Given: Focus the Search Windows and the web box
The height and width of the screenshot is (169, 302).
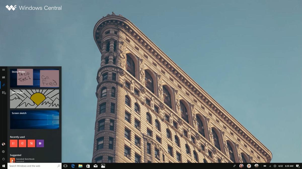Looking at the screenshot, I should [34, 166].
